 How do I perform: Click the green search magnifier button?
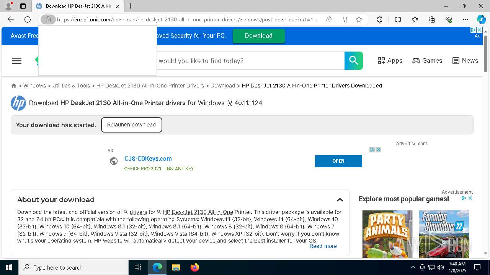click(354, 61)
